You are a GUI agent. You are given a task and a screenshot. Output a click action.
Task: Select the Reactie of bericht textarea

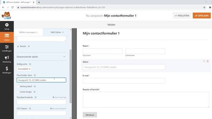click(146, 100)
